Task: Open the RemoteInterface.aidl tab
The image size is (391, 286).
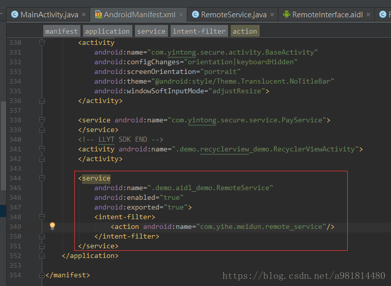Action: click(x=327, y=15)
